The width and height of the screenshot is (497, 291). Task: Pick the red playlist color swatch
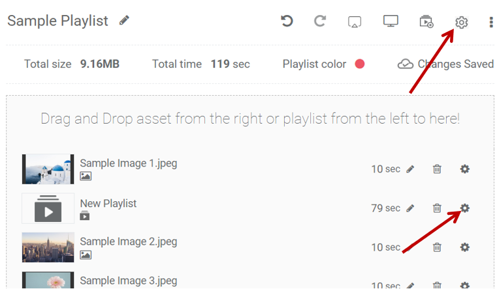[x=359, y=64]
